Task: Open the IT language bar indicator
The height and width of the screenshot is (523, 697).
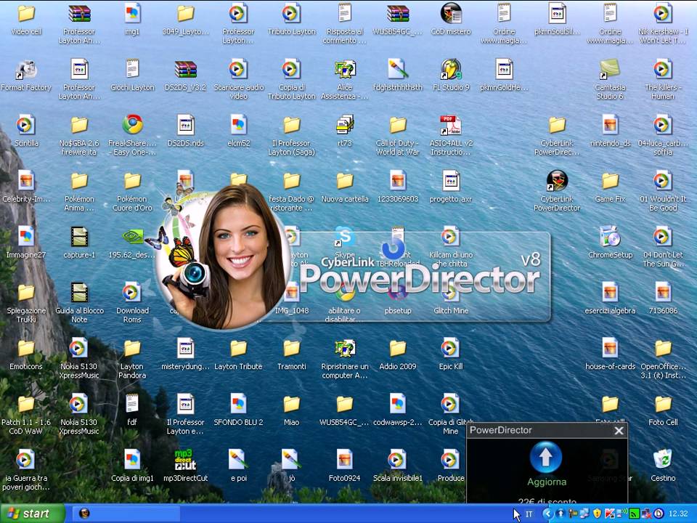Action: pyautogui.click(x=529, y=514)
